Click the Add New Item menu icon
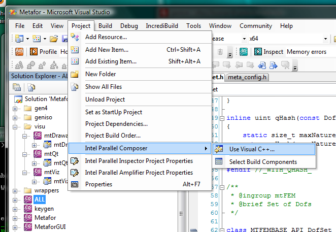 coord(75,50)
